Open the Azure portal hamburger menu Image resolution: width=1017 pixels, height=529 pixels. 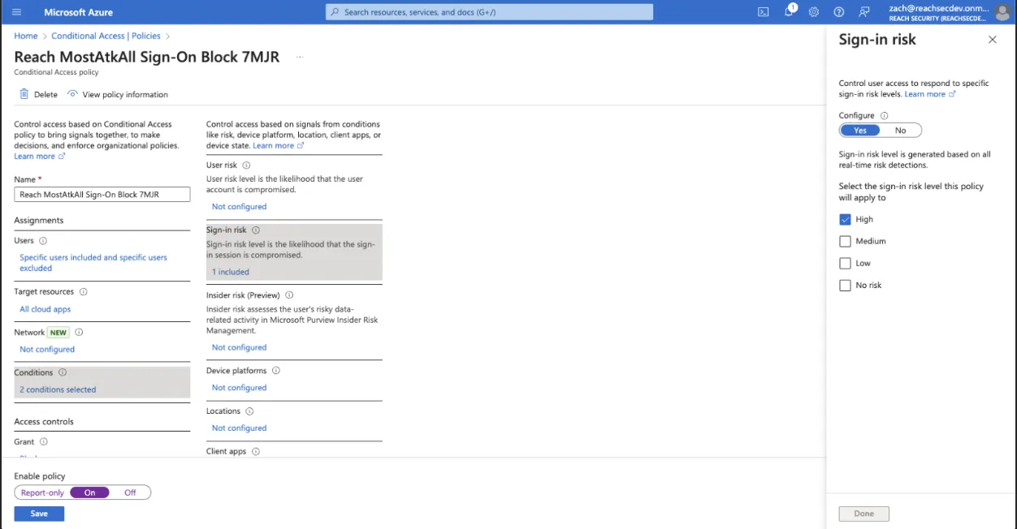[x=16, y=12]
